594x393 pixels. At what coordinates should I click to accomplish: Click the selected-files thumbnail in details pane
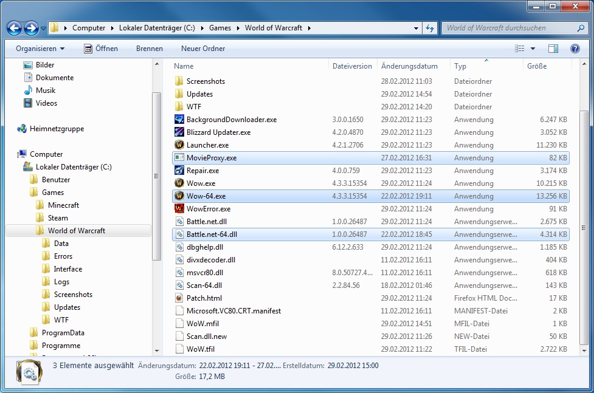point(29,371)
